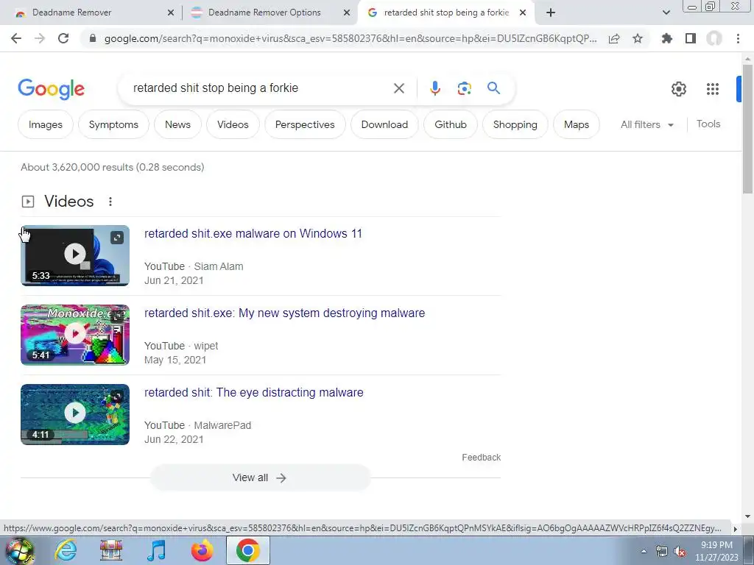Close the Deadname Remover tab
Screen dimensions: 754x565
pos(171,13)
